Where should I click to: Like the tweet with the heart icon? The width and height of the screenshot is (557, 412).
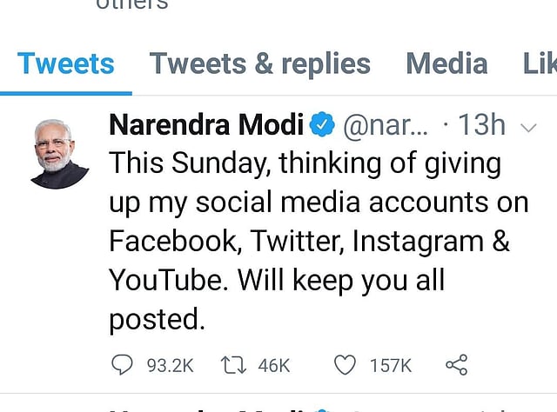pyautogui.click(x=346, y=366)
